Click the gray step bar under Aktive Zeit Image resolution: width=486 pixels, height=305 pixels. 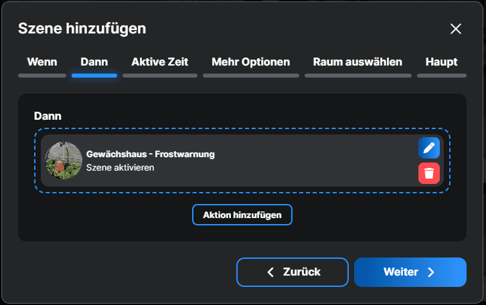click(160, 76)
